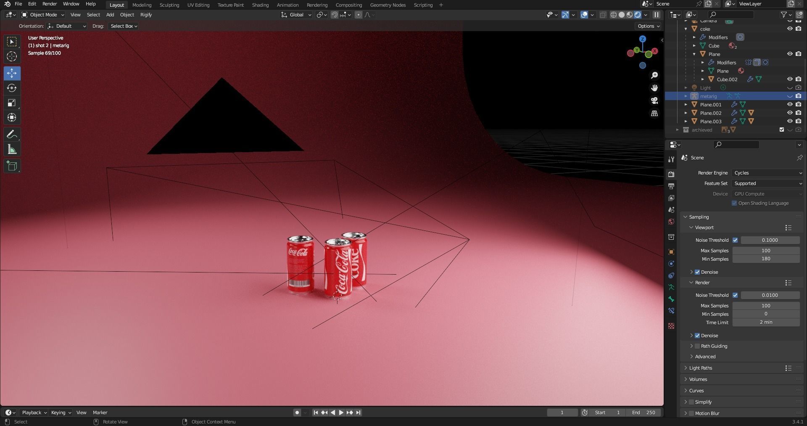
Task: Open the Texture properties tab
Action: click(671, 326)
